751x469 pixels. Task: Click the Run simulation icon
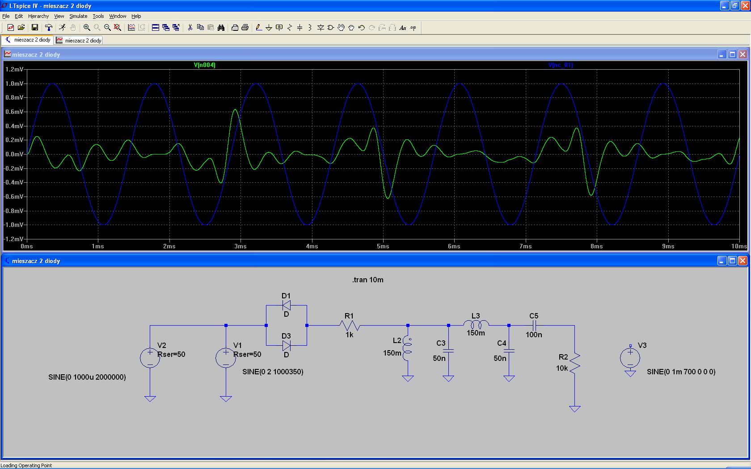click(x=62, y=28)
